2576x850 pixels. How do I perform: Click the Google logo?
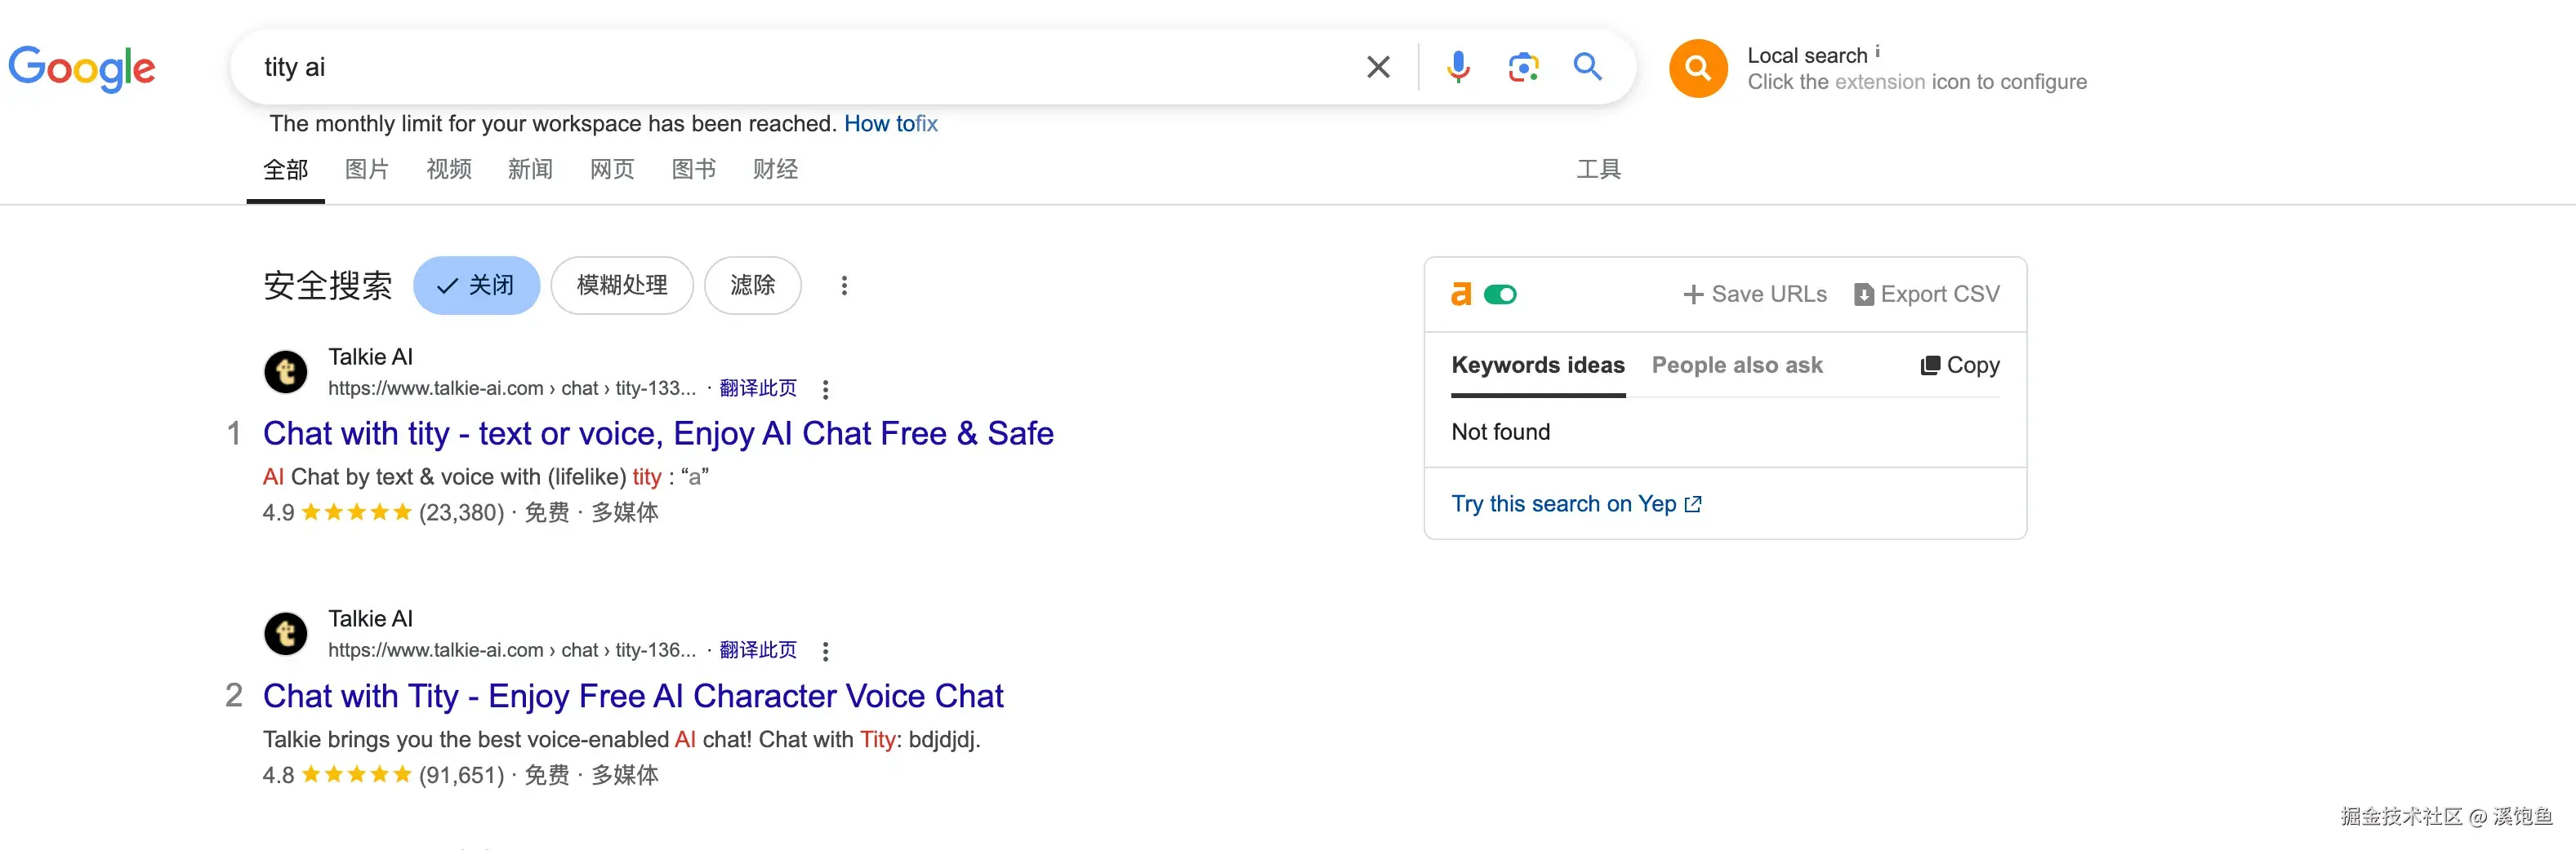coord(82,68)
